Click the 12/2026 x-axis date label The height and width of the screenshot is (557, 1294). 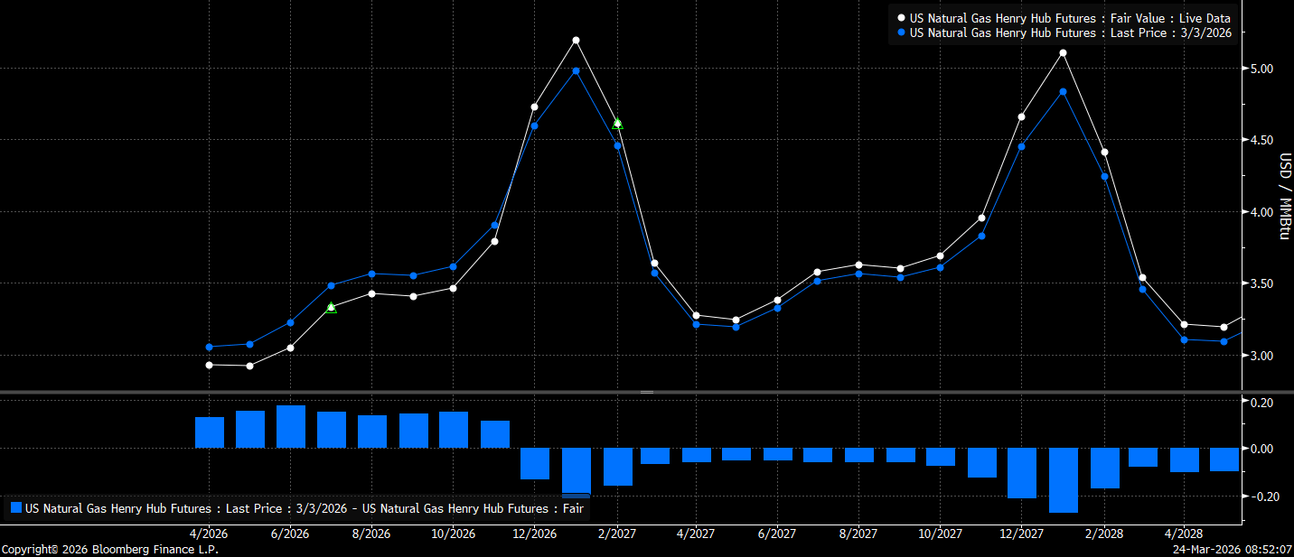[535, 534]
